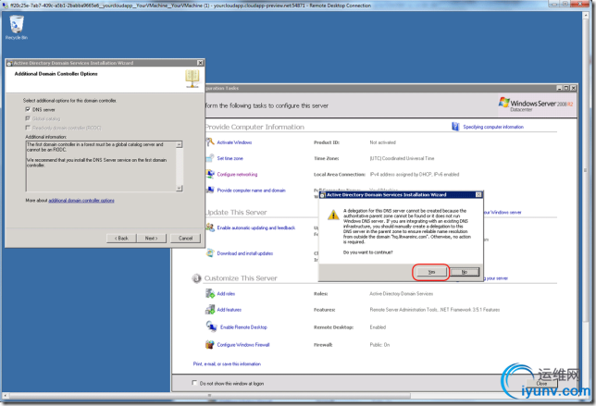Click Yes in the delegation warning dialog
596x406 pixels.
click(x=431, y=272)
